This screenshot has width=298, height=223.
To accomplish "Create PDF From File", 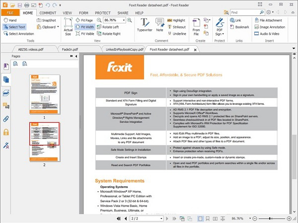I will click(196, 27).
